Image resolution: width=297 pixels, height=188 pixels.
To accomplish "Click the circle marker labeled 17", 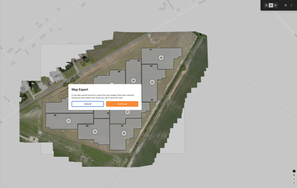I will pos(68,121).
